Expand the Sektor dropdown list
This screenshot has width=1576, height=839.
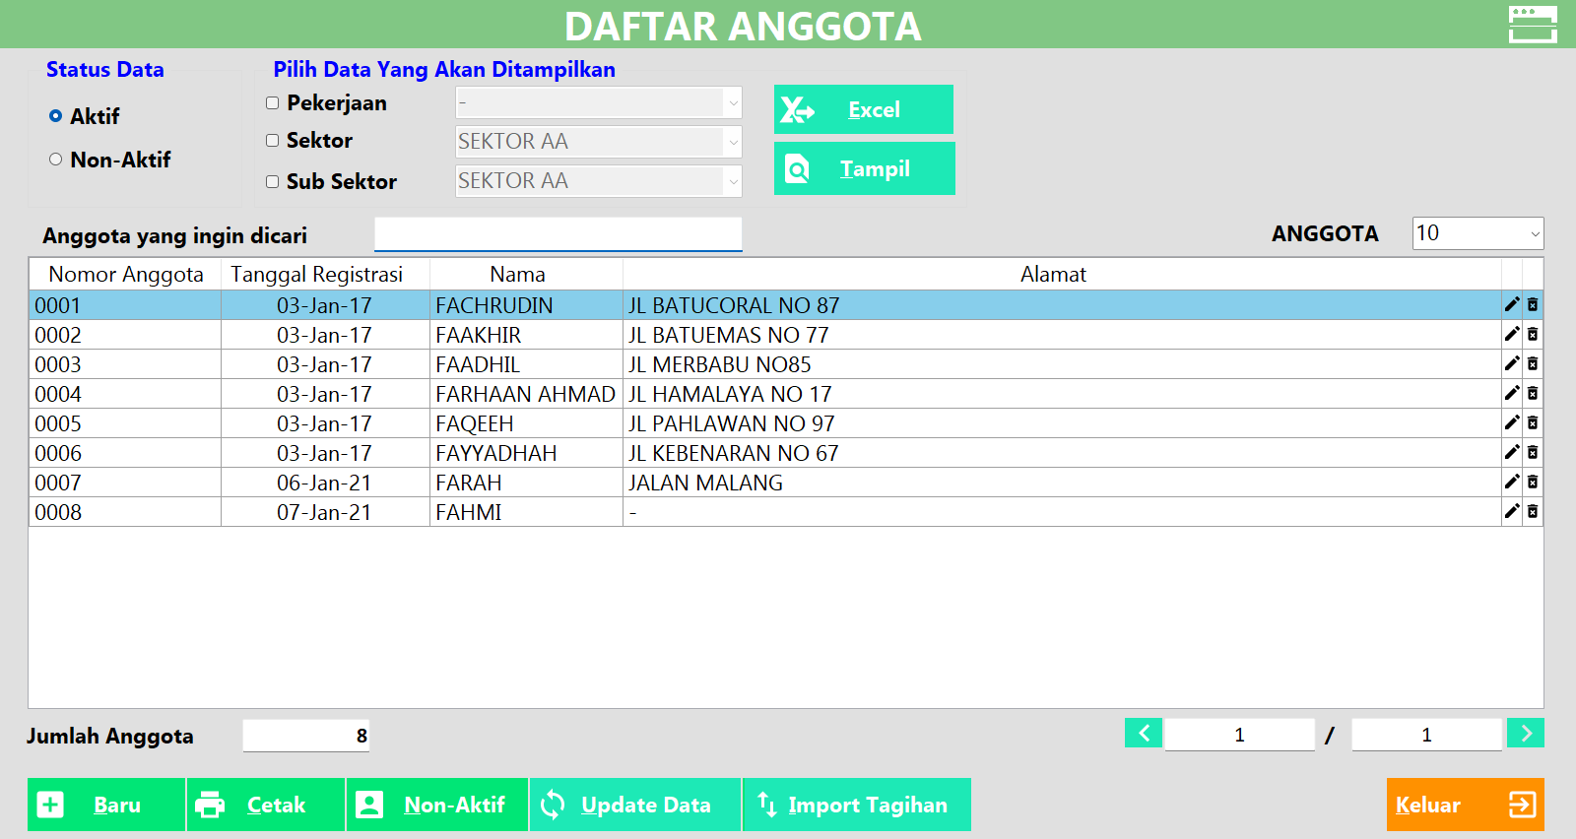[x=733, y=142]
